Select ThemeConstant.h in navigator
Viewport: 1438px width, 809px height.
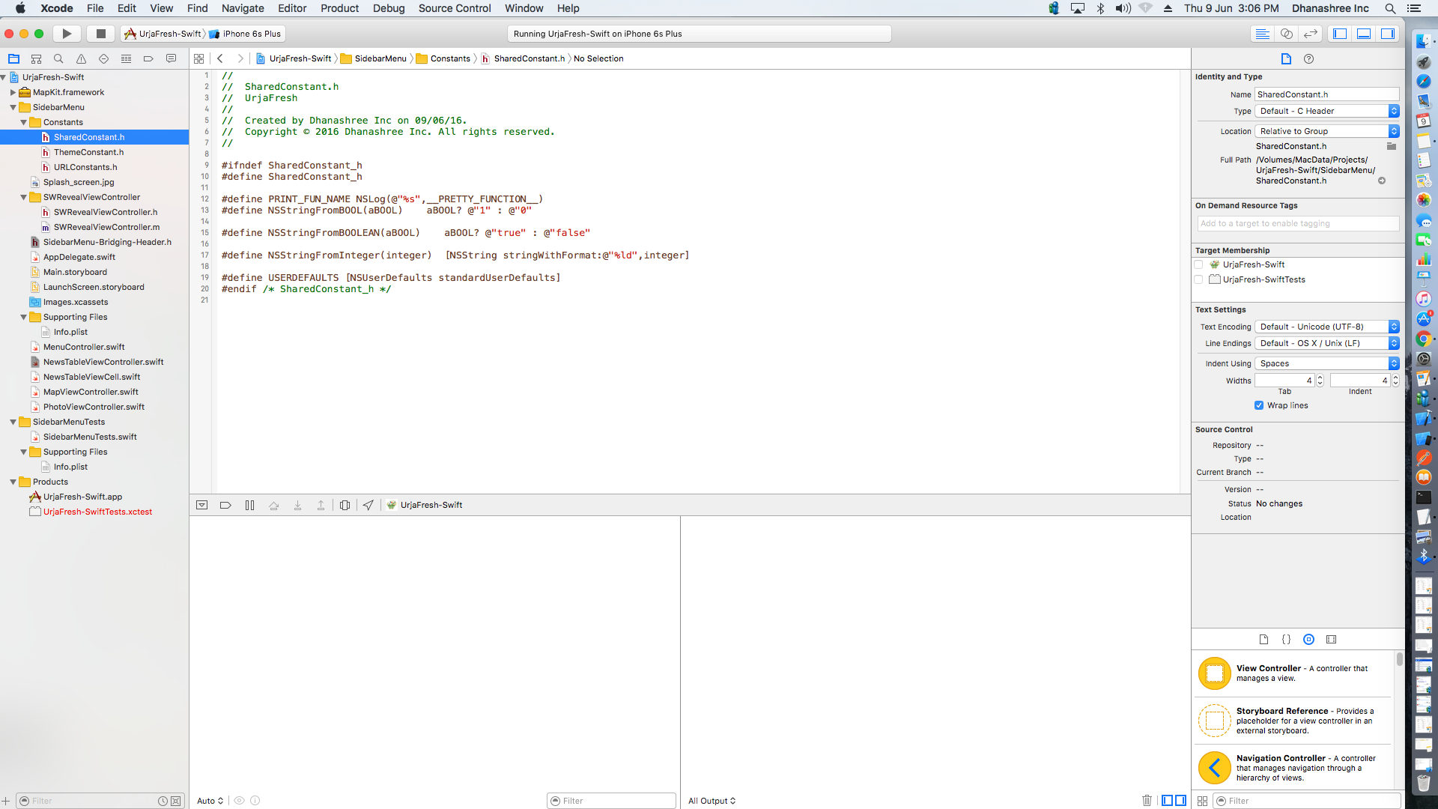coord(88,152)
